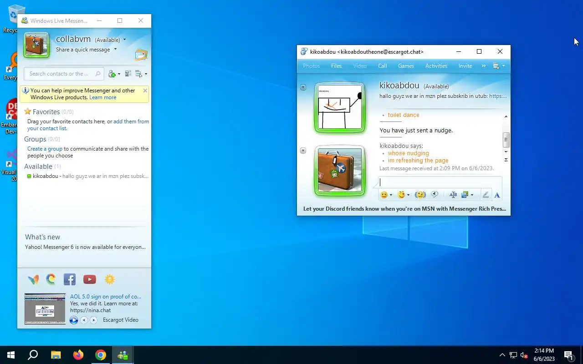The image size is (583, 364).
Task: Click the Discord Rich Presence banner text
Action: pyautogui.click(x=404, y=209)
